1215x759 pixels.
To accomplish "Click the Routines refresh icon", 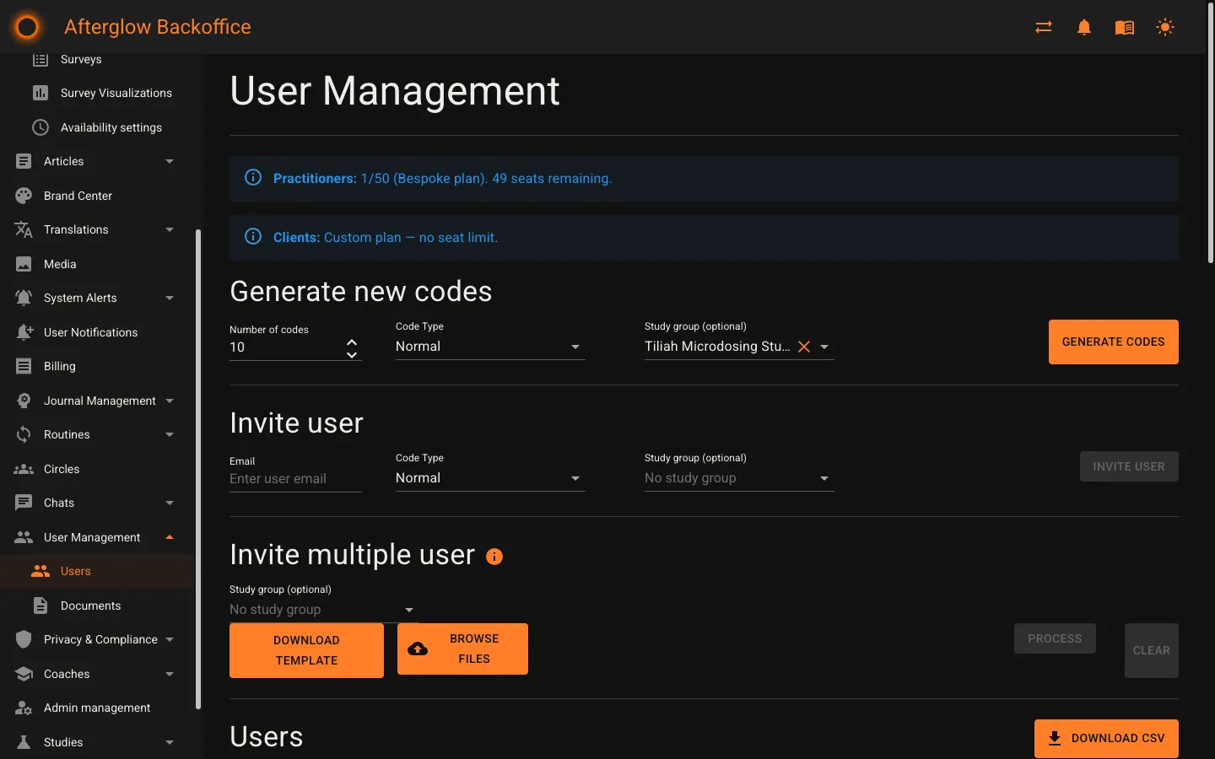I will click(24, 434).
